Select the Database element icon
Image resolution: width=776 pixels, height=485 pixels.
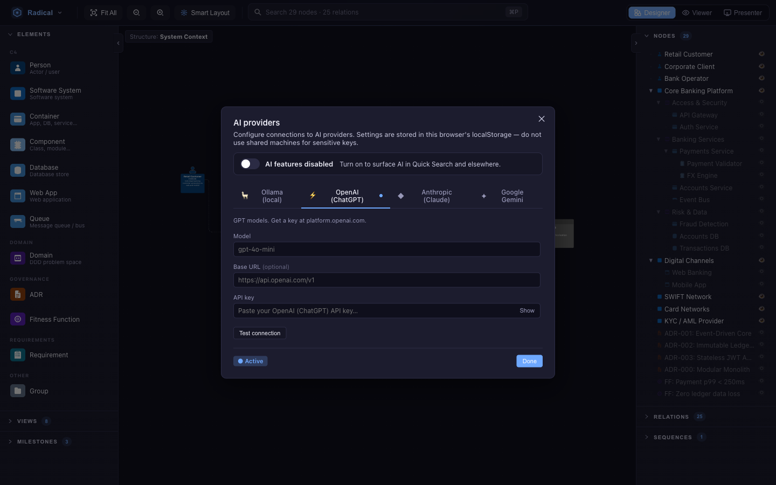(x=18, y=170)
